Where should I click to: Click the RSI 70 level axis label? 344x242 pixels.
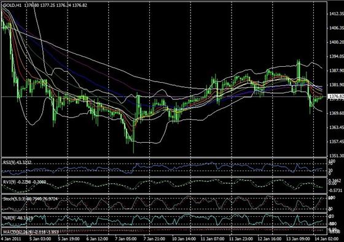[331, 164]
